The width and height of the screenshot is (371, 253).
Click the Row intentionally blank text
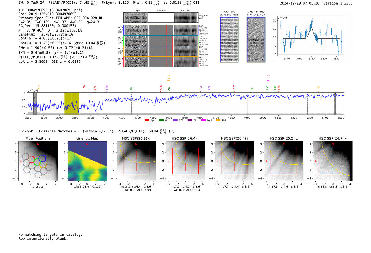pos(43,239)
